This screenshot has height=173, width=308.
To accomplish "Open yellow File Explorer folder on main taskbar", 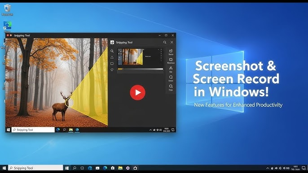I will click(x=120, y=168).
